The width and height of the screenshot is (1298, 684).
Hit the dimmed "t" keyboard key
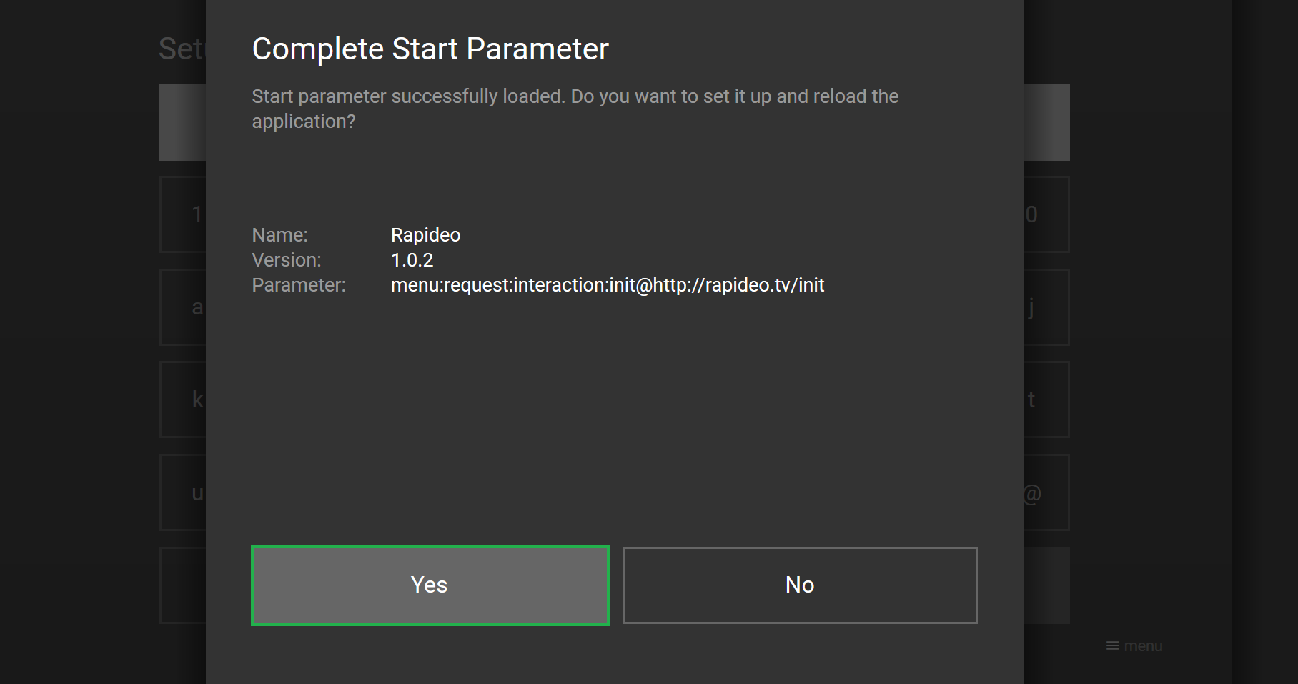(x=1046, y=400)
